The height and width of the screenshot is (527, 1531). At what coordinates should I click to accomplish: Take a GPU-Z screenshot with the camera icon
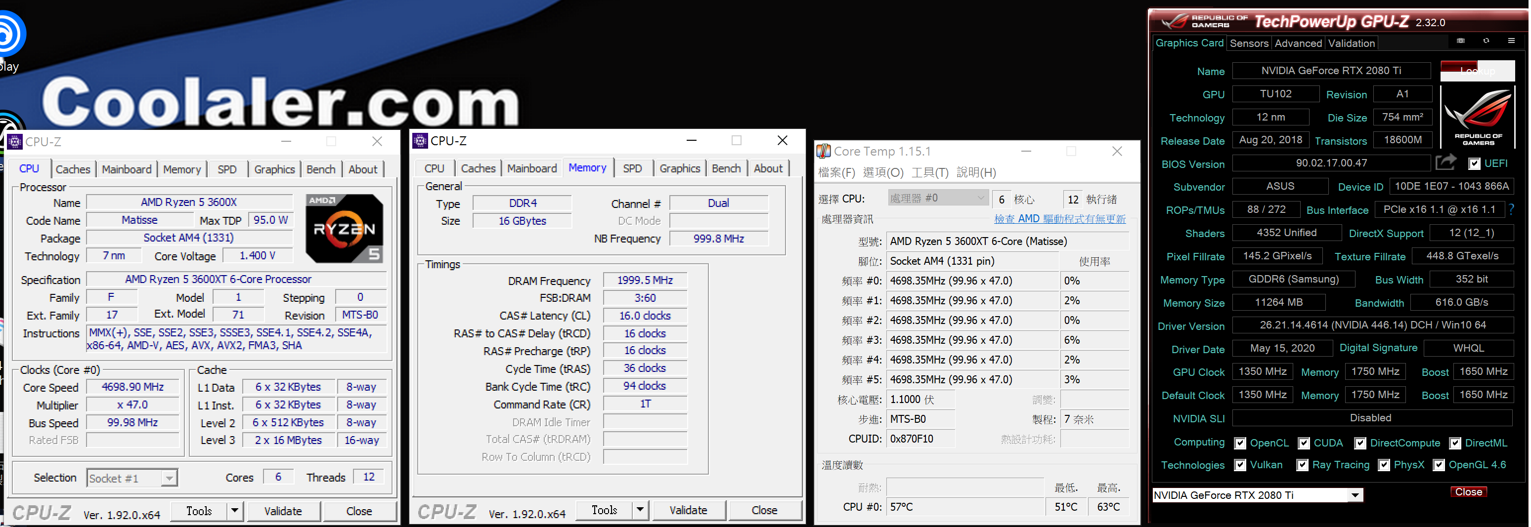click(1460, 41)
